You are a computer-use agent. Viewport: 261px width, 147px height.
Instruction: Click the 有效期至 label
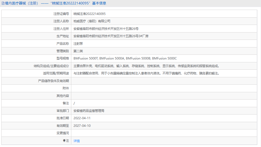(63, 126)
